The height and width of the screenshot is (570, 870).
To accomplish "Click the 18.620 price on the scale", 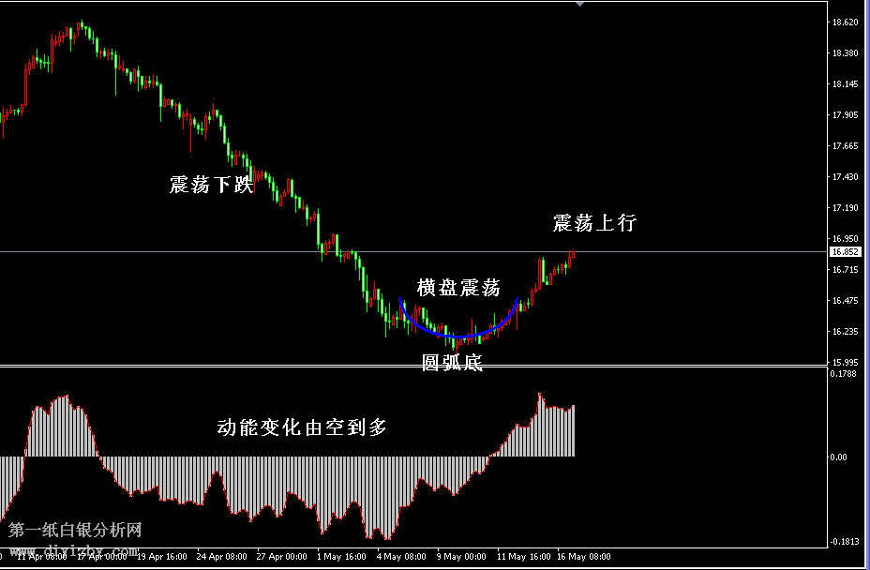I will (846, 22).
